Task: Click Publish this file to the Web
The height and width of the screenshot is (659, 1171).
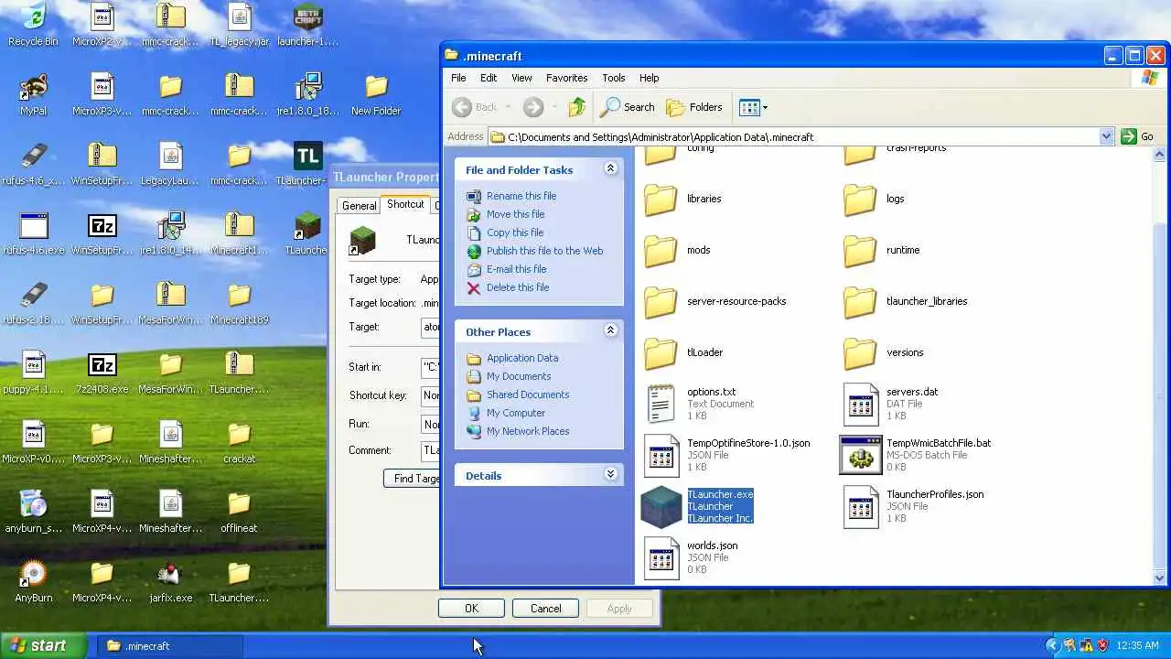Action: (x=544, y=251)
